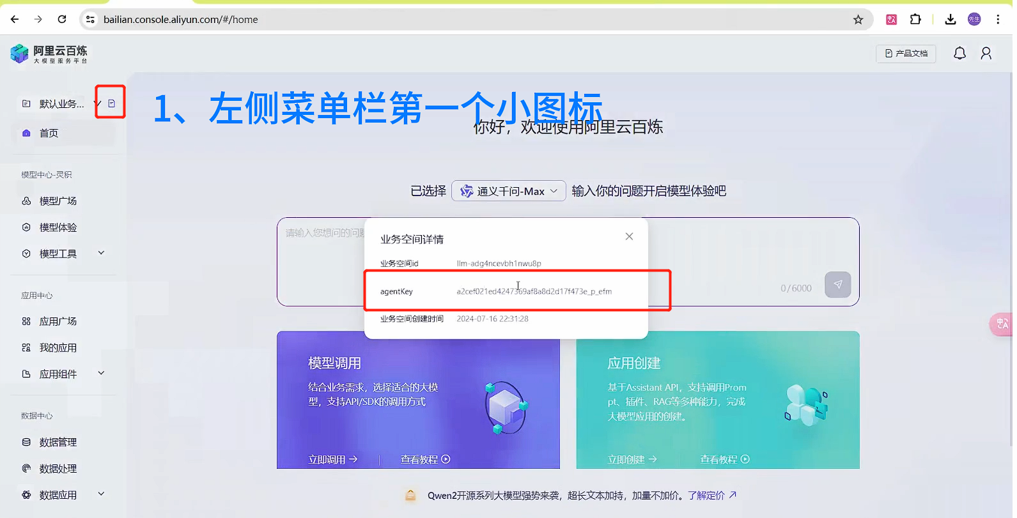
Task: Click the 应用中心 section header
Action: click(36, 296)
